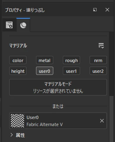Toggle the height channel

click(18, 71)
